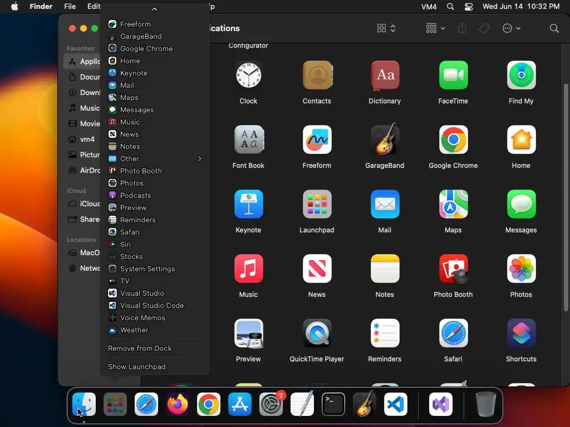Expand the Other submenu in Dock menu

pyautogui.click(x=155, y=158)
